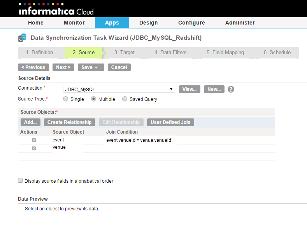Jump to step 5 Field Mapping
Image resolution: width=307 pixels, height=231 pixels.
click(x=225, y=53)
